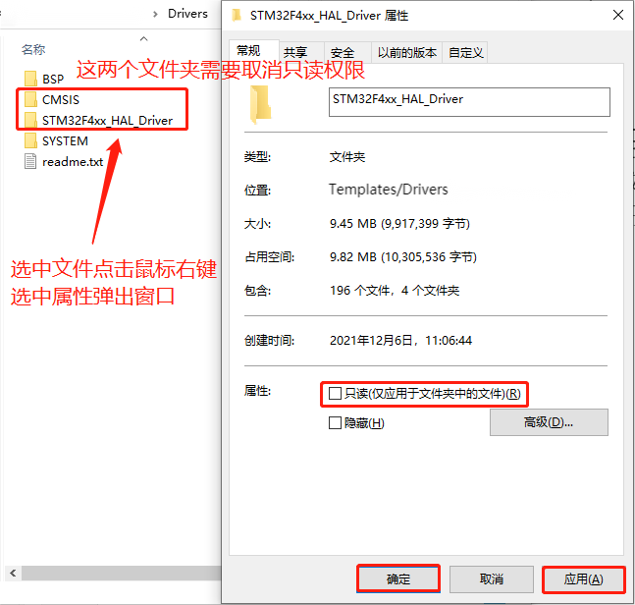Toggle the hidden (隐藏) checkbox
635x605 pixels.
click(x=335, y=422)
